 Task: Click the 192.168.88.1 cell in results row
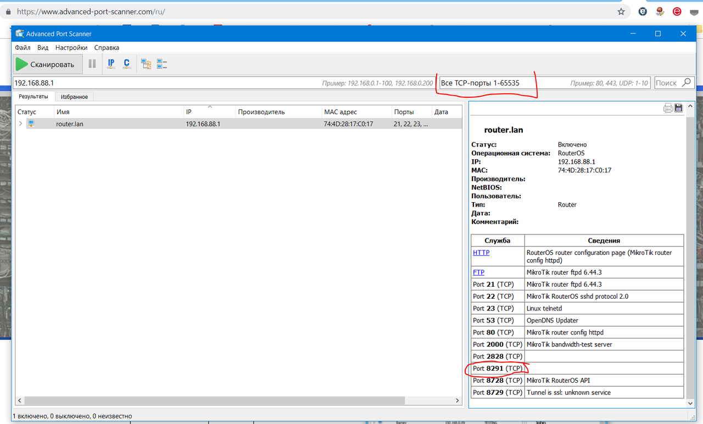click(x=203, y=124)
